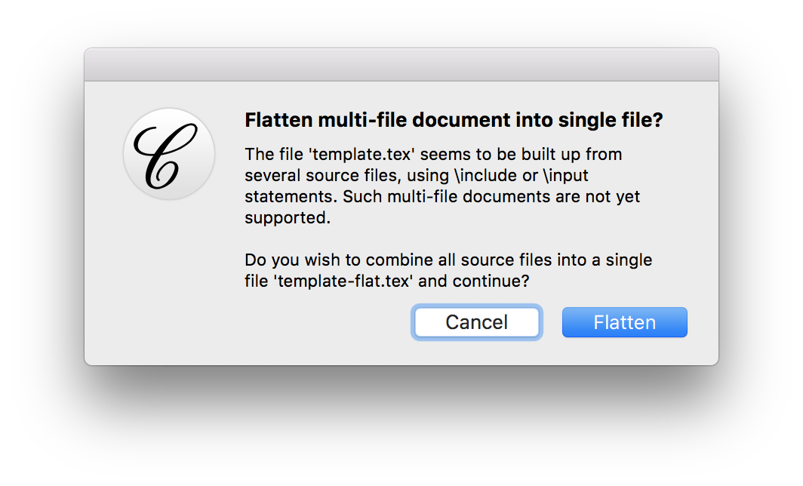
Task: Dismiss the dialog with Cancel
Action: [476, 322]
